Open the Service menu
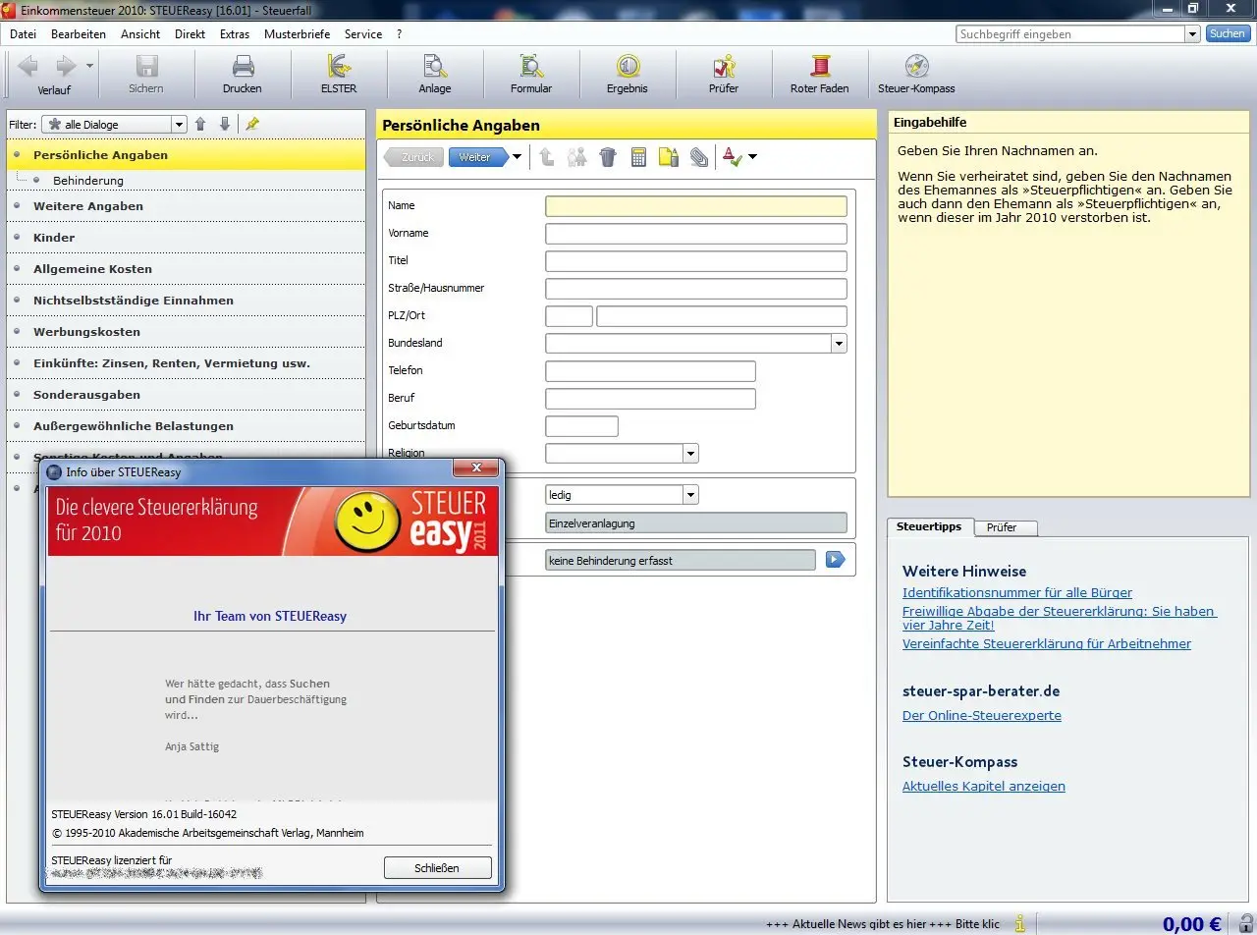1257x935 pixels. coord(363,33)
